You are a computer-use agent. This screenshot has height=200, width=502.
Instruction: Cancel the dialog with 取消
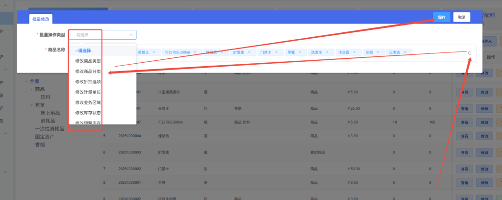pos(462,17)
